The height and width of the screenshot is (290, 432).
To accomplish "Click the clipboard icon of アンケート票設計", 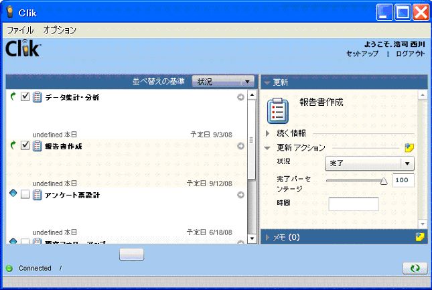I will coord(38,194).
